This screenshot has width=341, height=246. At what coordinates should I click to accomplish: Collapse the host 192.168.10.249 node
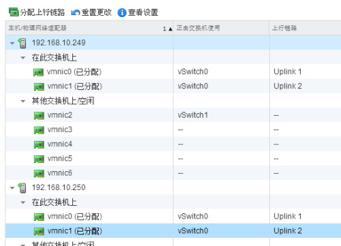click(x=12, y=43)
